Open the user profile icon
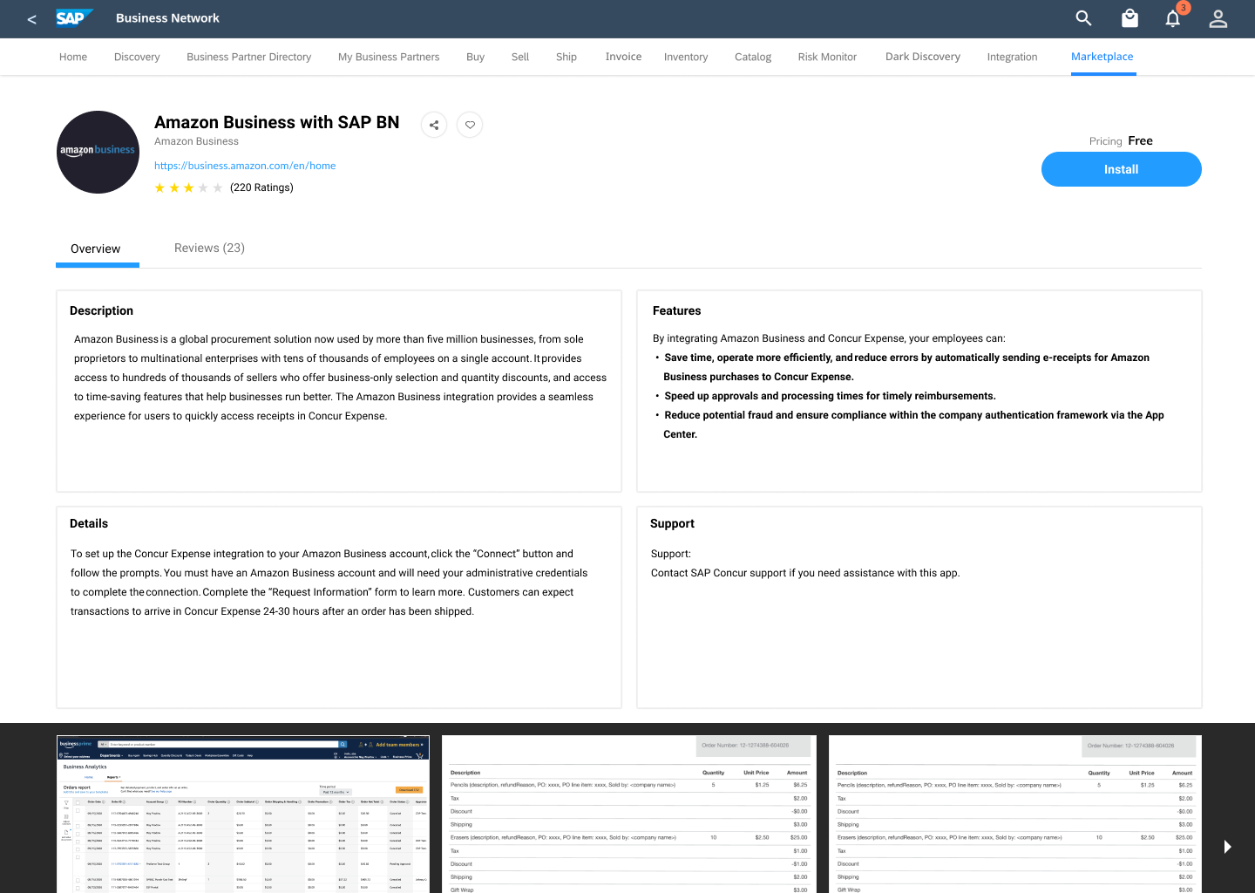 click(x=1218, y=18)
